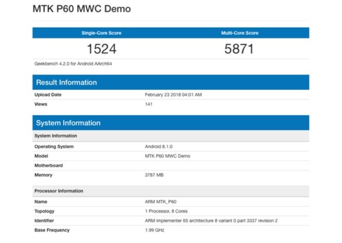Click the gray System Information table subheader
The height and width of the screenshot is (243, 342).
pos(56,136)
